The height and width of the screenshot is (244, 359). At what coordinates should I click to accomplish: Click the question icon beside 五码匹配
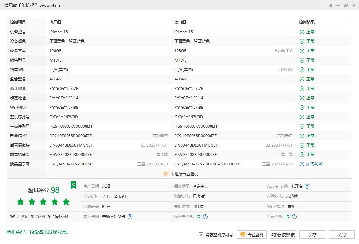point(294,217)
